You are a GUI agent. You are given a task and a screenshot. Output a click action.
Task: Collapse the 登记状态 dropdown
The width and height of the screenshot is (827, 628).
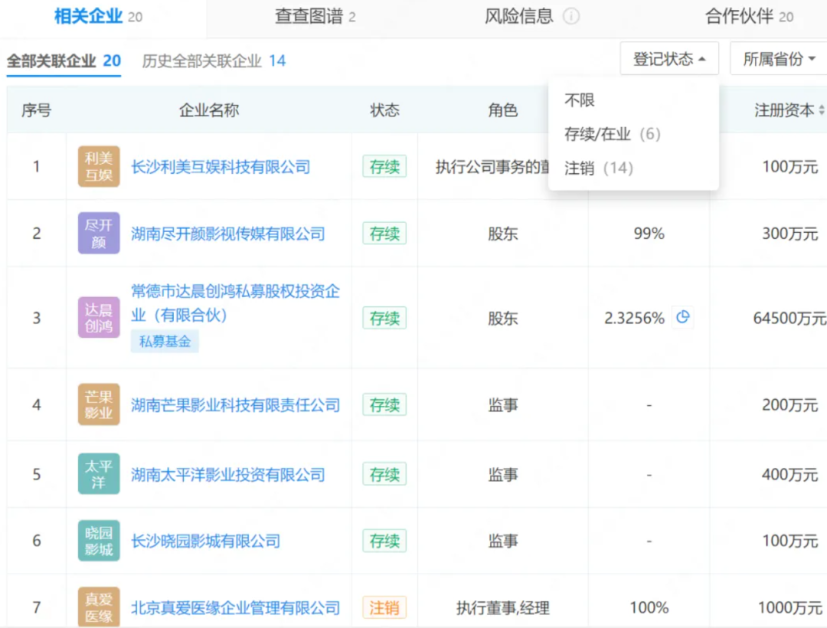[668, 58]
